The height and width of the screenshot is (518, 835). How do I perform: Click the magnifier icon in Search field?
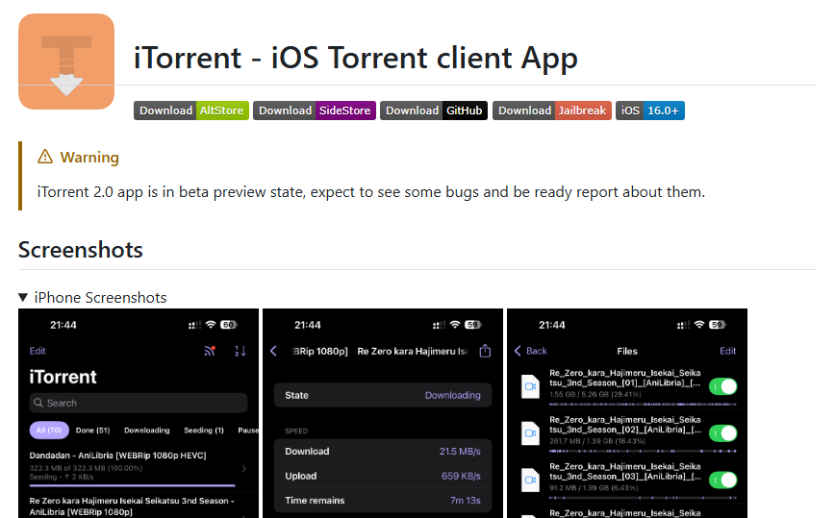(38, 403)
